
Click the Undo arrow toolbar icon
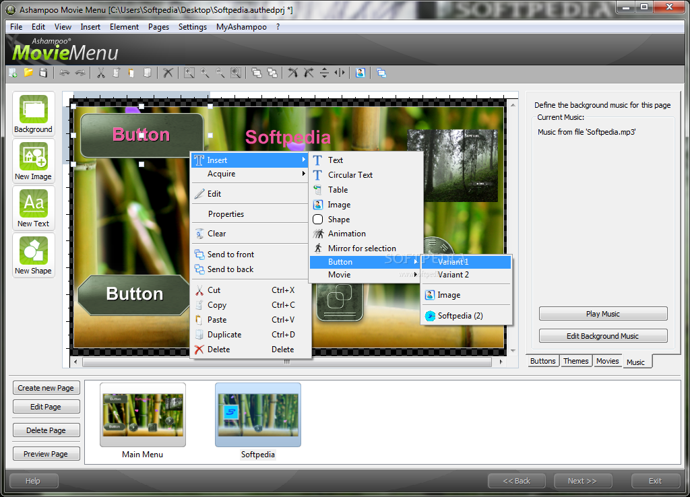65,73
